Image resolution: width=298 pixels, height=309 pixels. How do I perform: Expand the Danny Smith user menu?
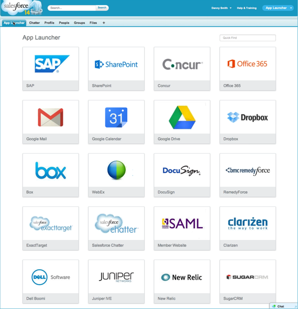(221, 8)
